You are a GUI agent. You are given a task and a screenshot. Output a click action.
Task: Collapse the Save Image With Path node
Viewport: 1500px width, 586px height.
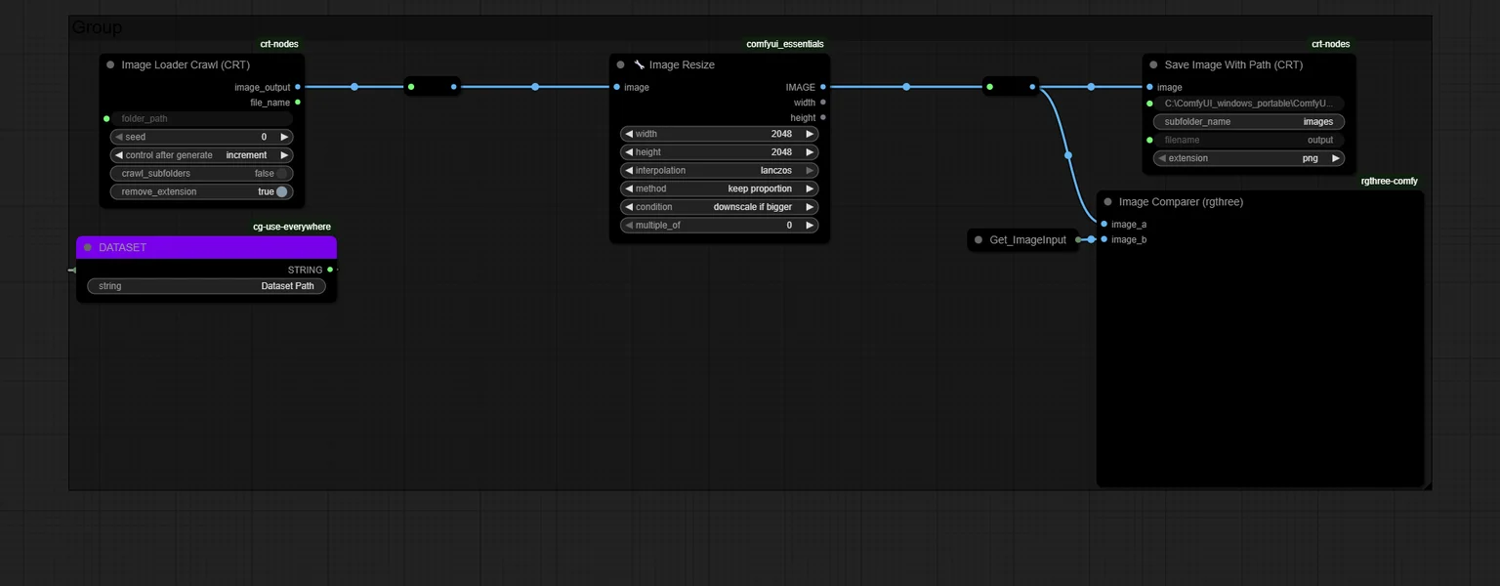pyautogui.click(x=1153, y=65)
